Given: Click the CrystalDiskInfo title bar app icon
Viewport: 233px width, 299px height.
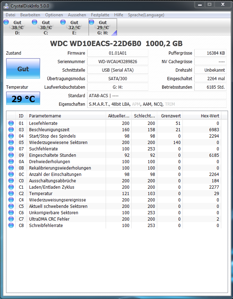Looking at the screenshot, I should (6, 6).
